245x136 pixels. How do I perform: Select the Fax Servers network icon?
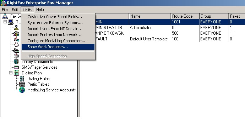tap(5, 16)
